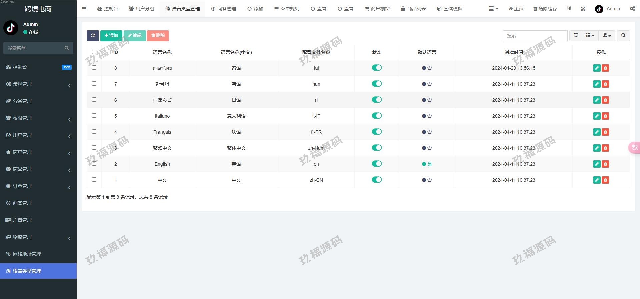Click the edit pencil icon for Italiano row

pos(597,116)
